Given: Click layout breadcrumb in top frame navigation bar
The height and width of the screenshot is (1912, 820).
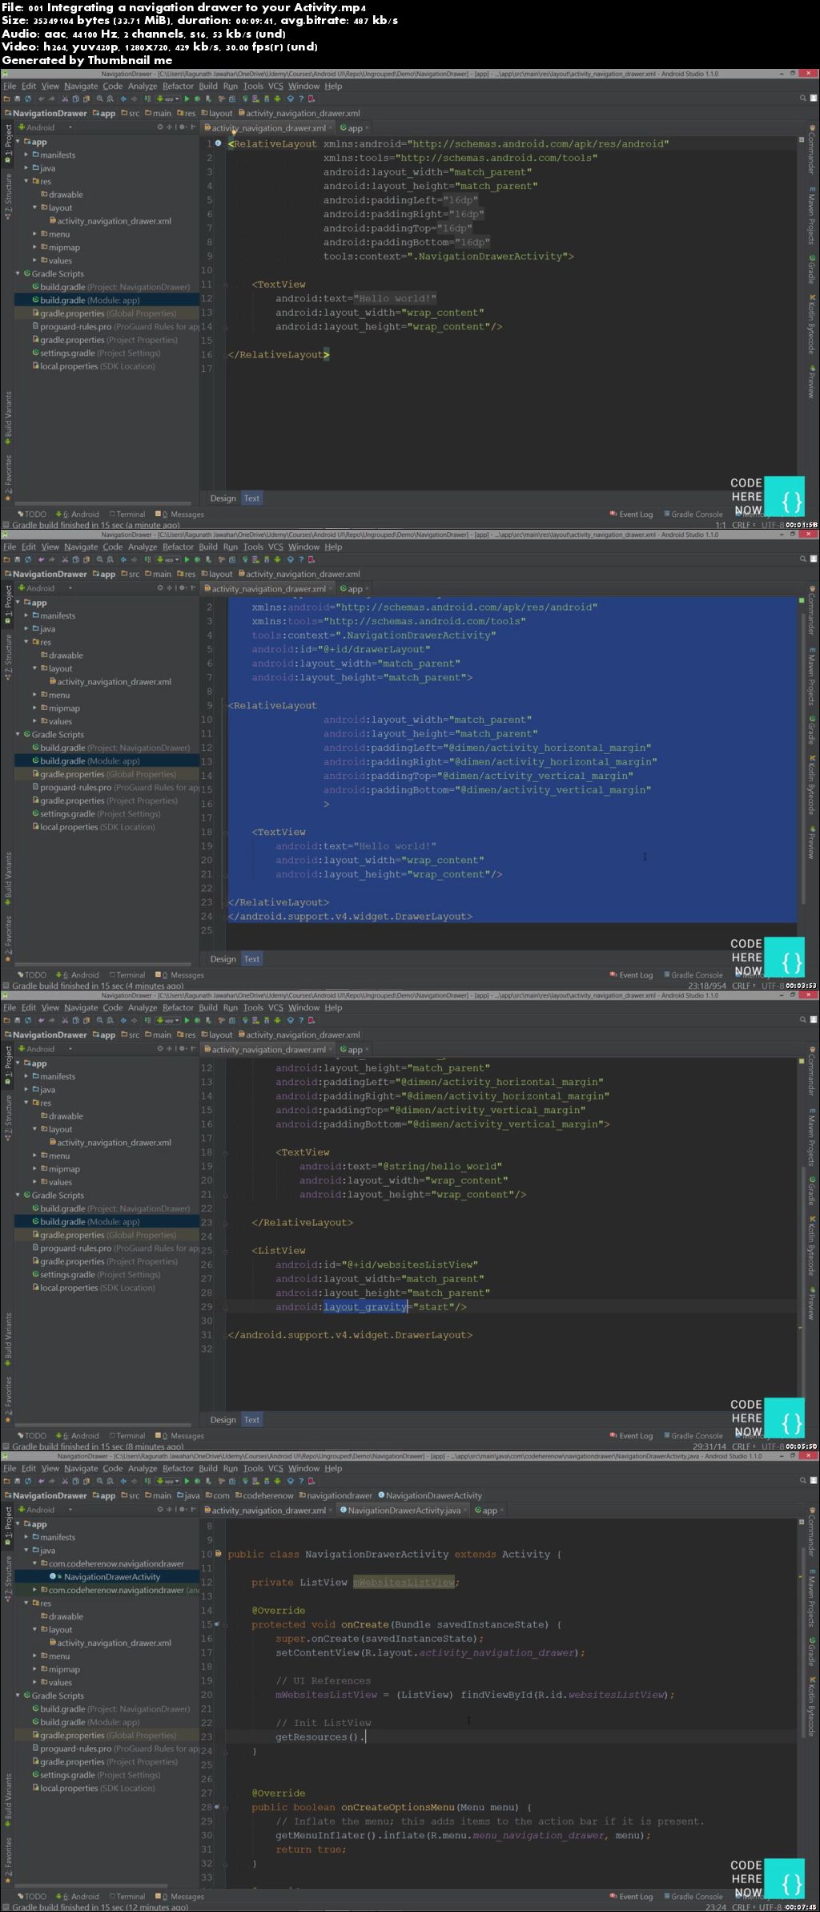Looking at the screenshot, I should [x=217, y=114].
